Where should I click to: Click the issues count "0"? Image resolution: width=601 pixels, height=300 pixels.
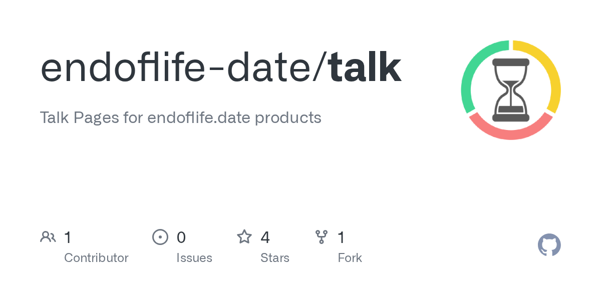coord(181,237)
